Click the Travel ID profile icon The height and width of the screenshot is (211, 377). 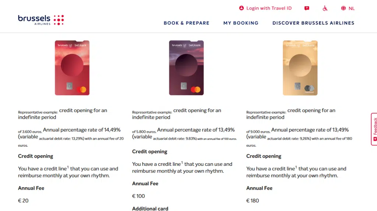242,8
